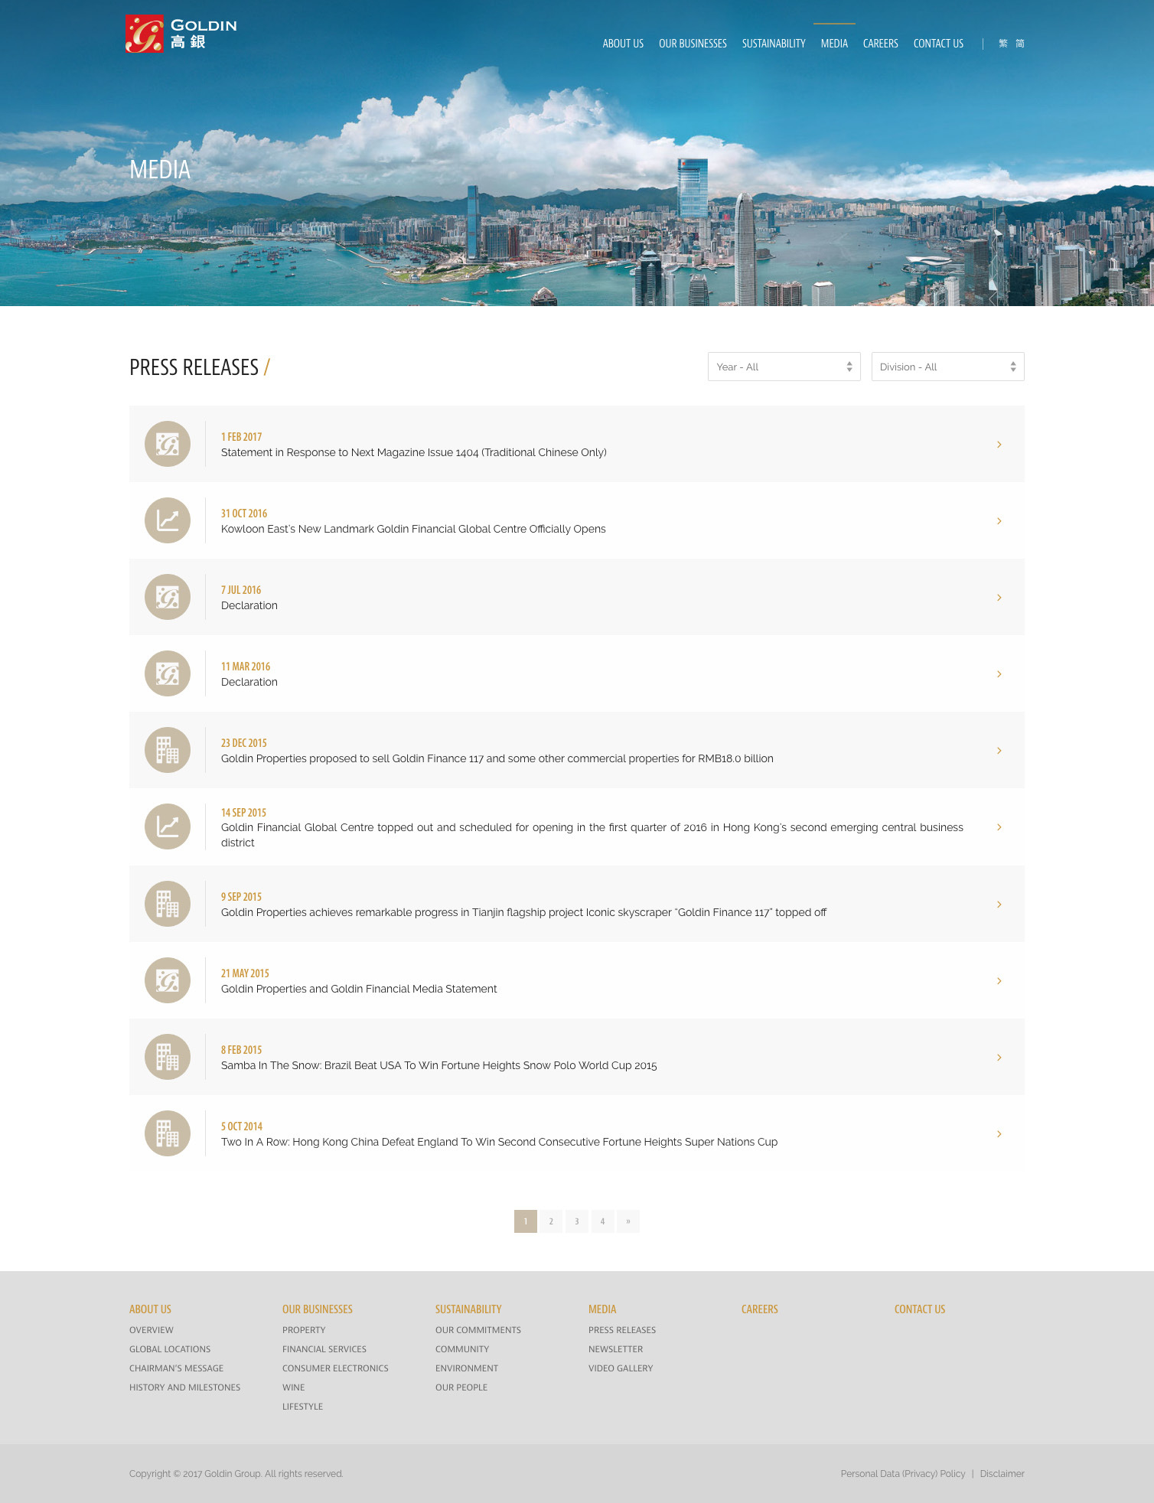Screen dimensions: 1154x1503
Task: Click Lifestyle in the footer
Action: coord(303,1407)
